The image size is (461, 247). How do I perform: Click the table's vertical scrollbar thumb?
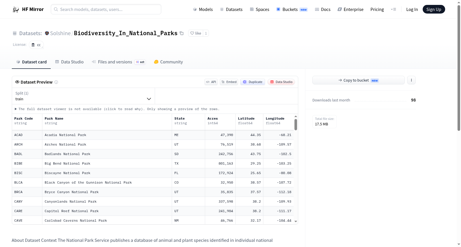(x=296, y=125)
